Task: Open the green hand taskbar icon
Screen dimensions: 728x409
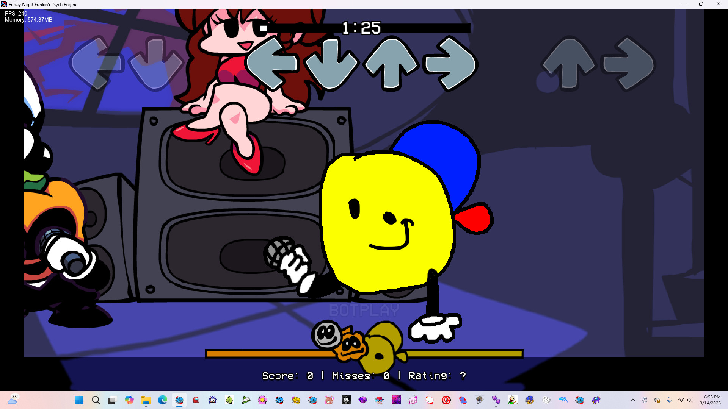Action: pos(229,400)
